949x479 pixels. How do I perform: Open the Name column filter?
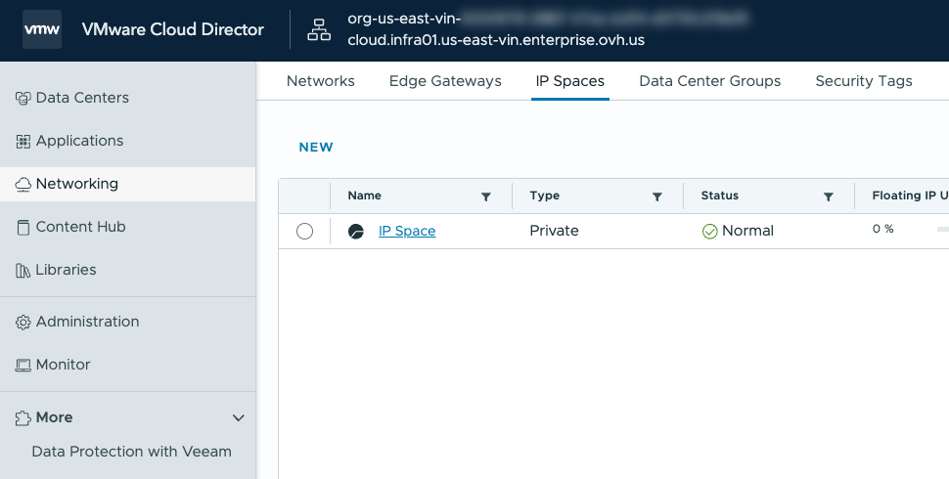[x=485, y=196]
